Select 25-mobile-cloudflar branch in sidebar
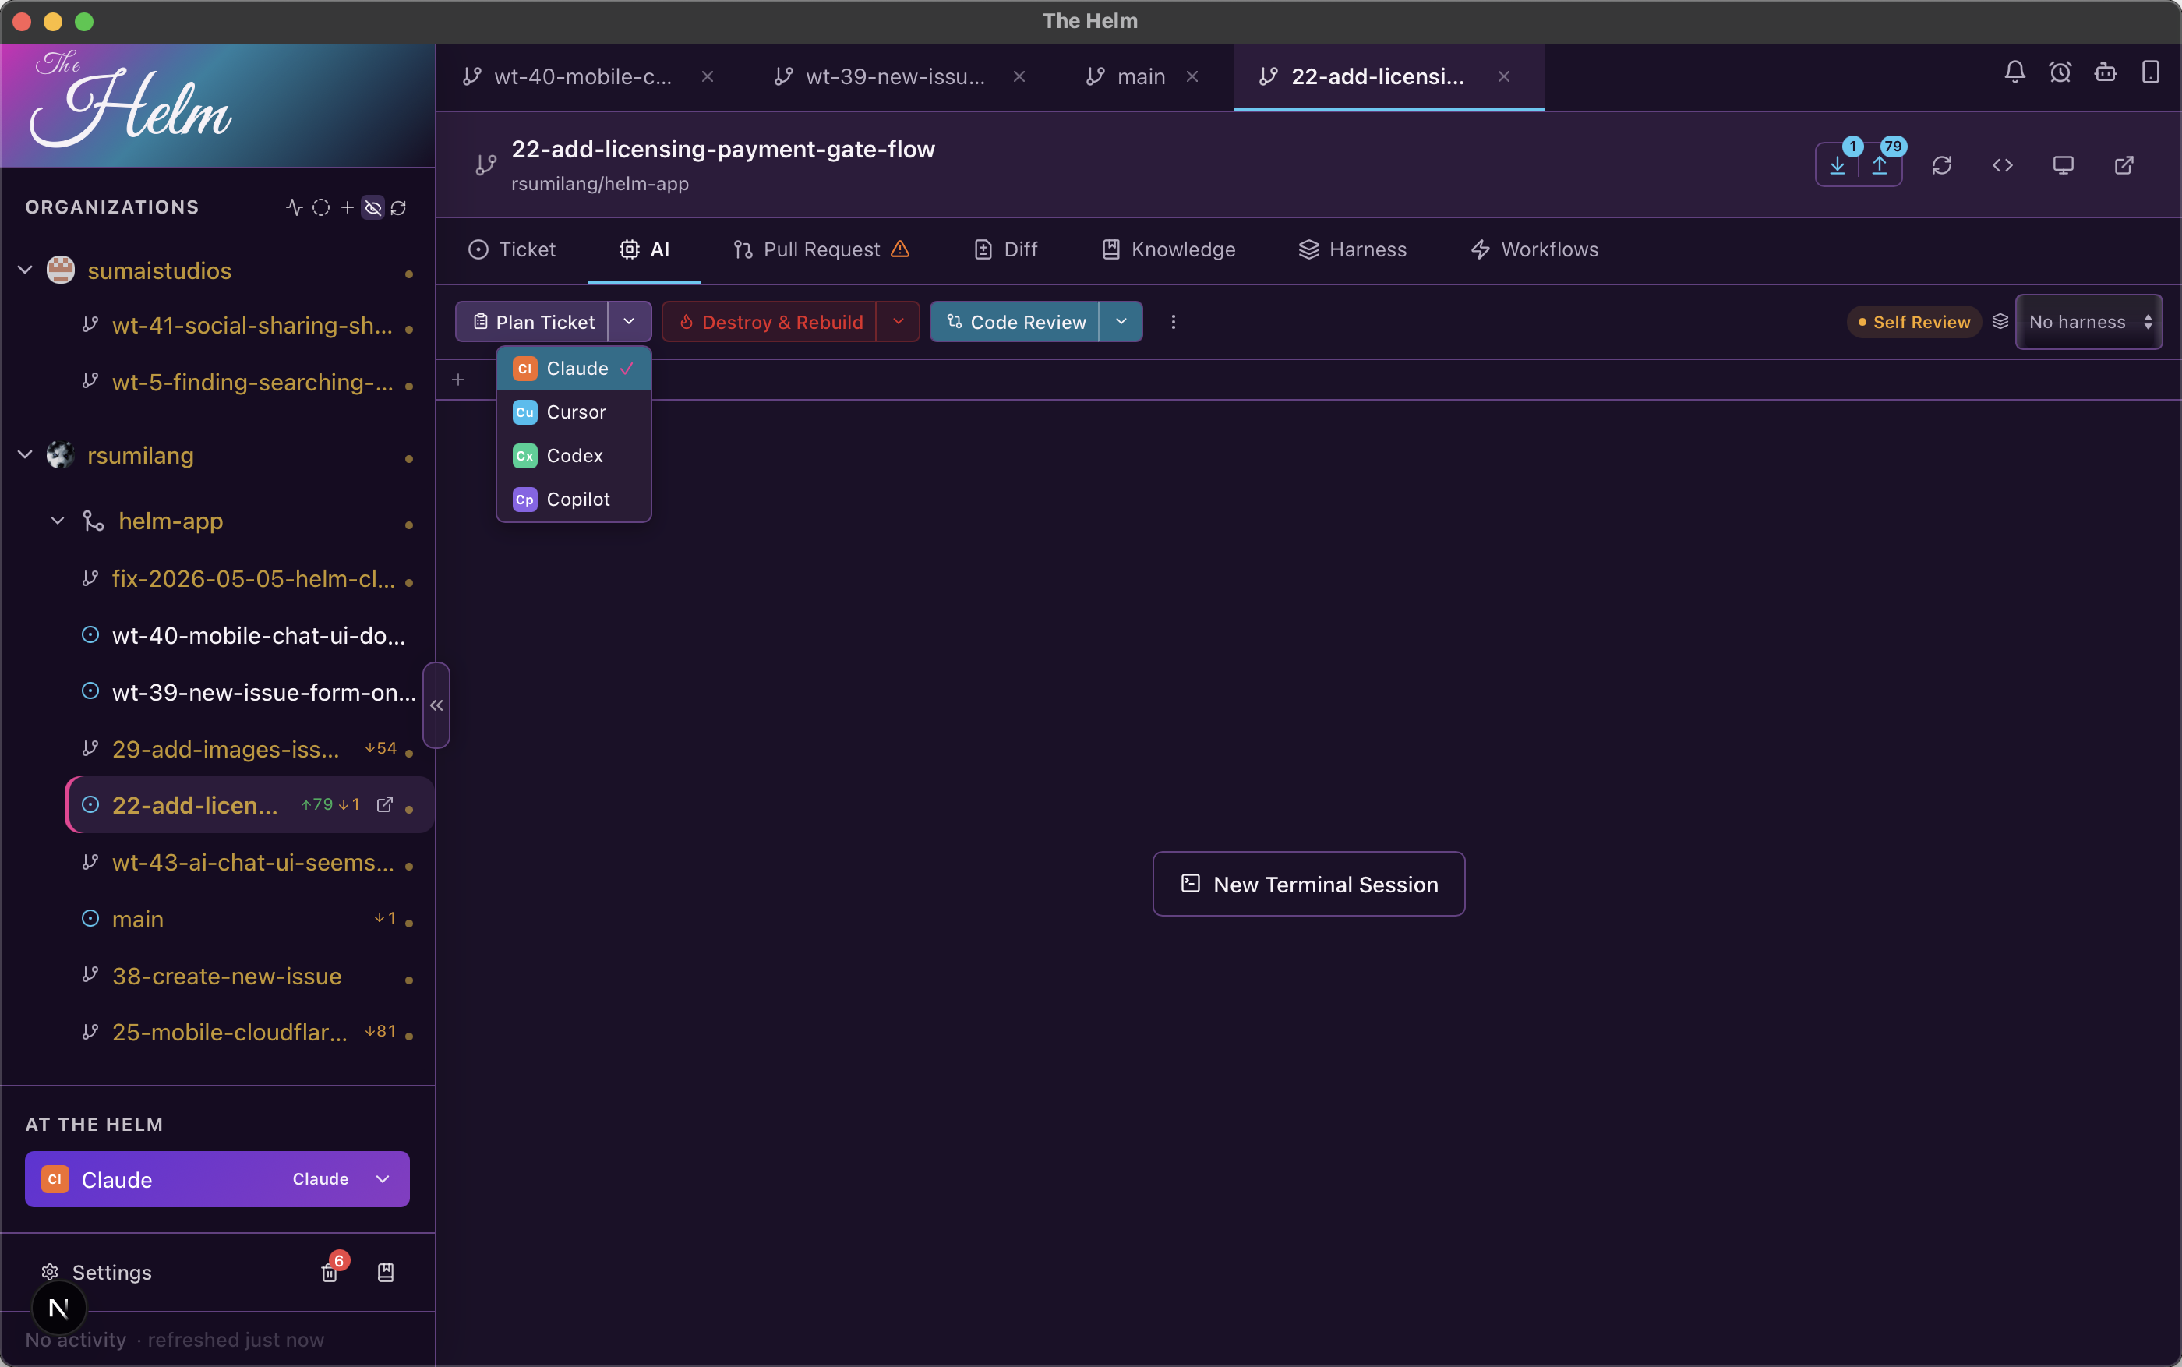The image size is (2182, 1367). pos(230,1033)
